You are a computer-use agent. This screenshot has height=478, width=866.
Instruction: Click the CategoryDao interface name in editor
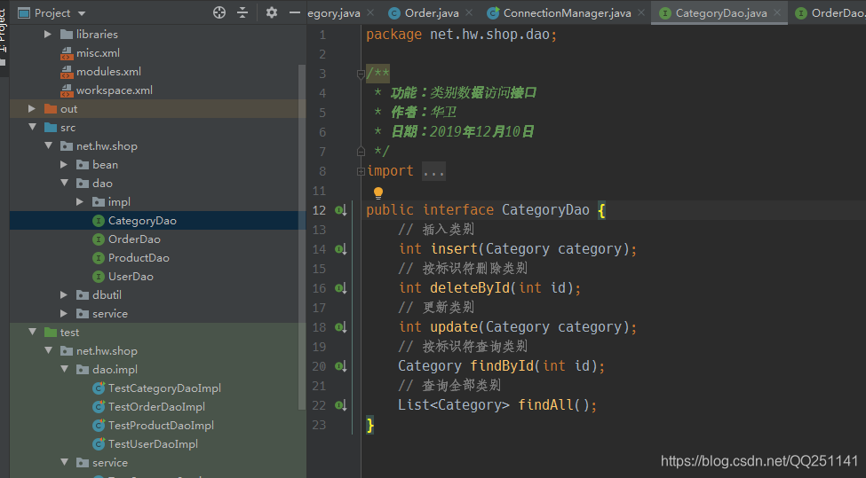point(545,210)
